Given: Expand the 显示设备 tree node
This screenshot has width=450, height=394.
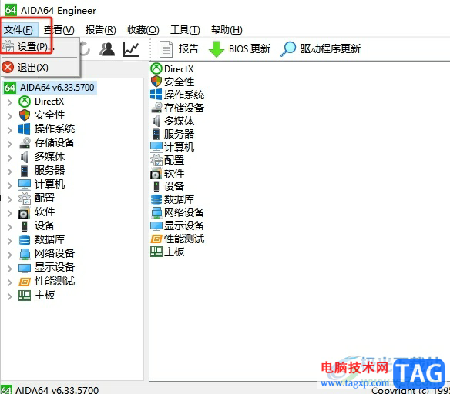Looking at the screenshot, I should tap(9, 268).
